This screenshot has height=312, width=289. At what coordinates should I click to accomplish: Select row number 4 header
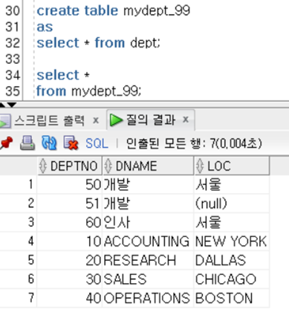tap(19, 241)
